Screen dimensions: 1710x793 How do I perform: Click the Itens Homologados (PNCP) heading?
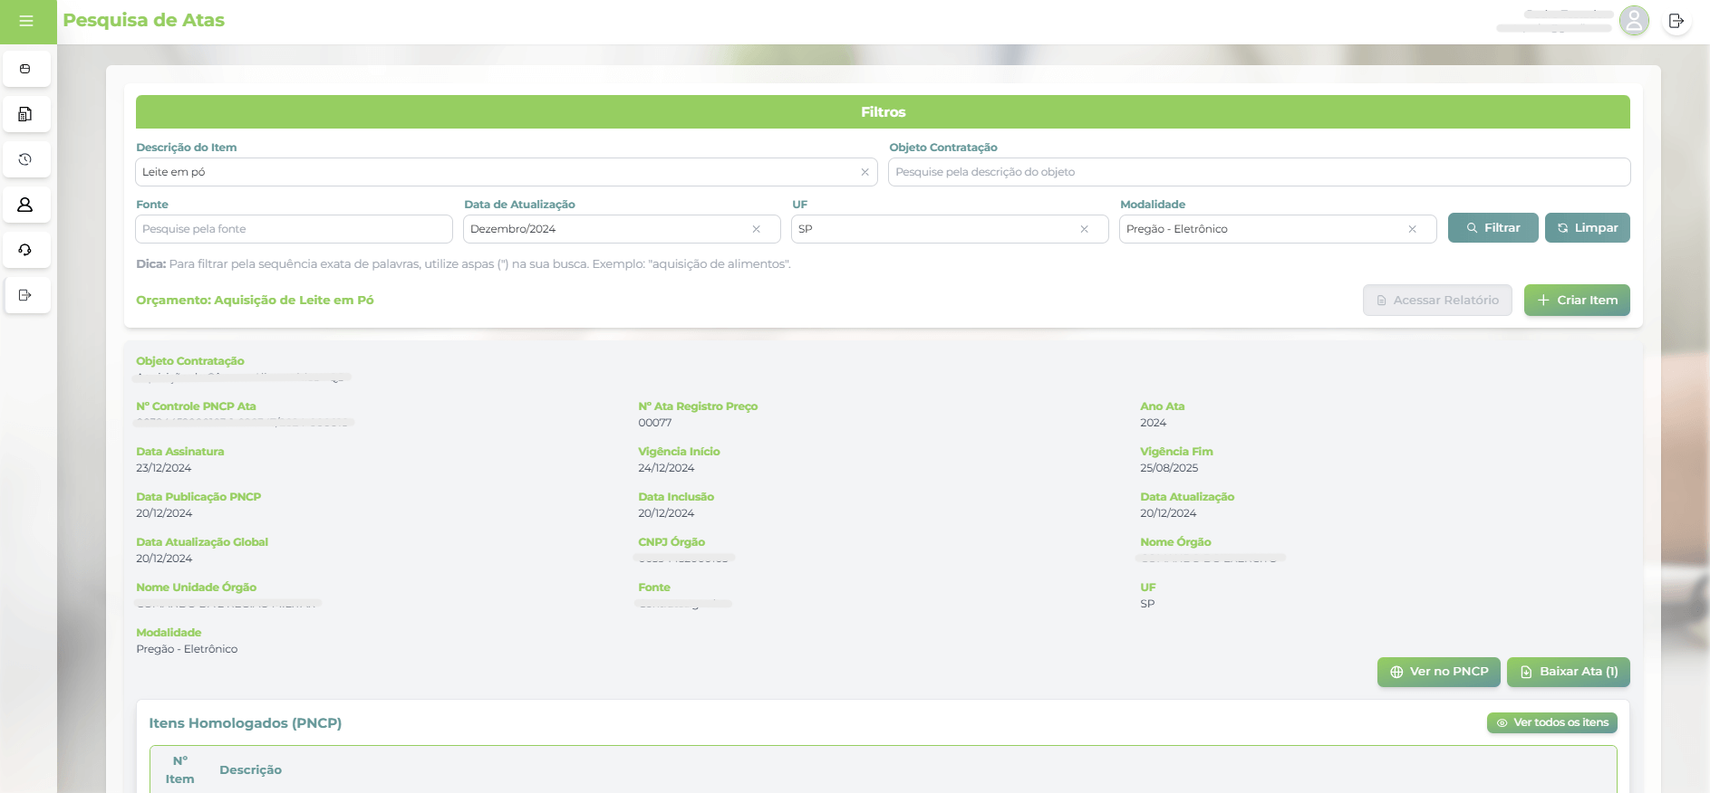tap(246, 723)
